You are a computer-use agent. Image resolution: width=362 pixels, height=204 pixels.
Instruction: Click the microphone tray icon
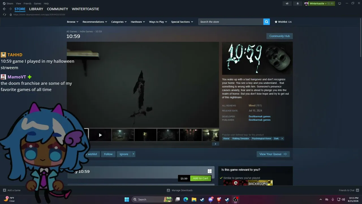[x=333, y=199]
